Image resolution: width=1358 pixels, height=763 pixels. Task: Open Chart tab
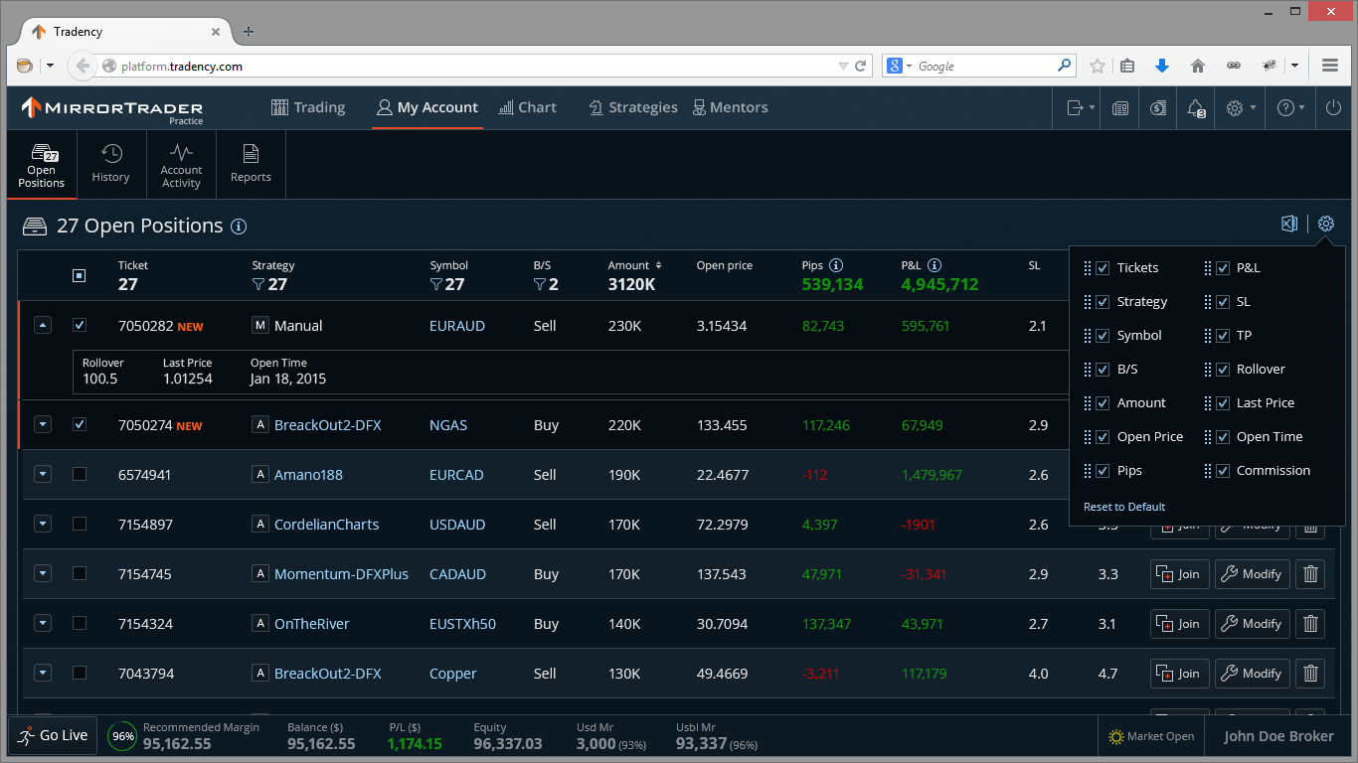point(528,107)
